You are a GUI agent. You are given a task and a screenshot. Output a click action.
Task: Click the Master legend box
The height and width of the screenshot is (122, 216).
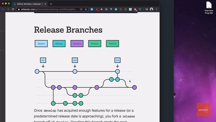[41, 44]
